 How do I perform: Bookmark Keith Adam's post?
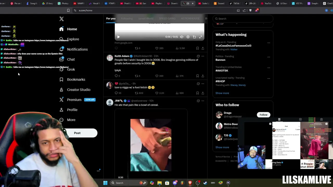197,76
